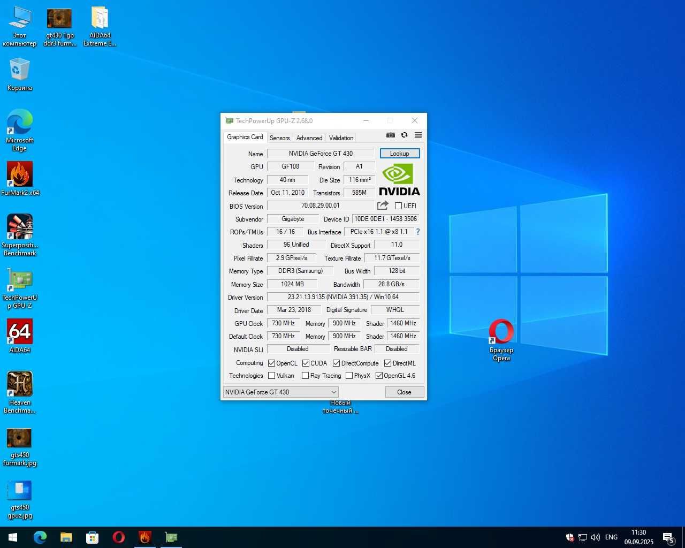Click the bus interface question mark

(x=418, y=232)
